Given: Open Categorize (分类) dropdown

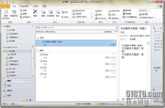Looking at the screenshot, I should tap(113, 15).
